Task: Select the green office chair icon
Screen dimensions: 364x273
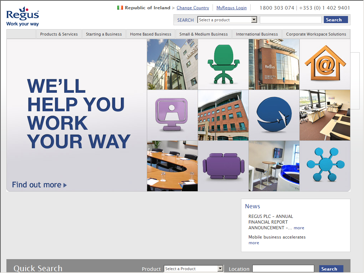Action: (x=223, y=64)
